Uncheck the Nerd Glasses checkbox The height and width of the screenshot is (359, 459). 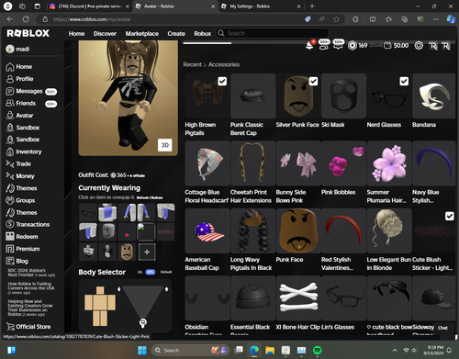pos(404,81)
